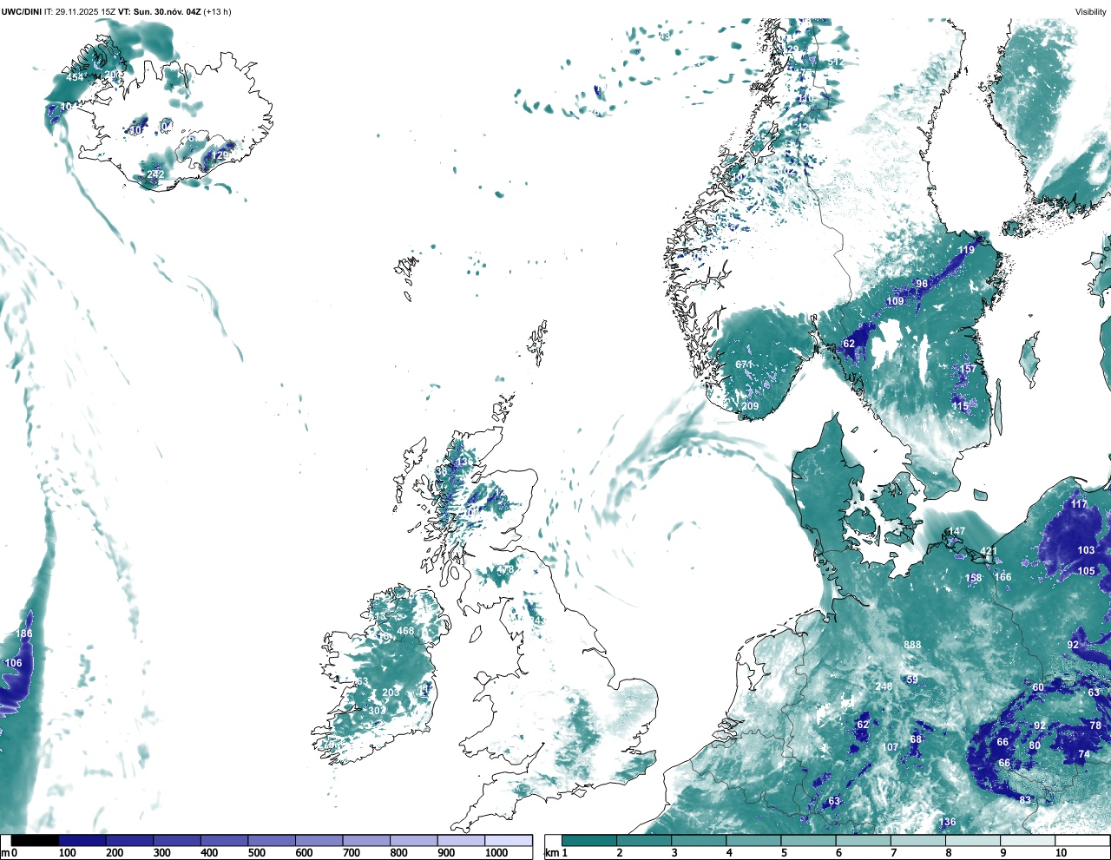Click the '468' value in Ireland
Image resolution: width=1111 pixels, height=860 pixels.
(x=405, y=631)
